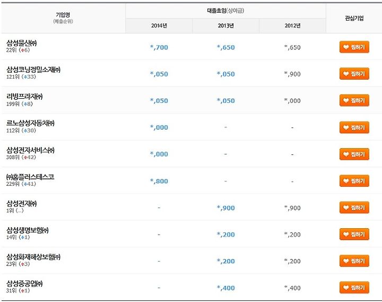
Task: Click 2012 value *,200 for 삼성생명보험㈜
Action: (x=292, y=235)
